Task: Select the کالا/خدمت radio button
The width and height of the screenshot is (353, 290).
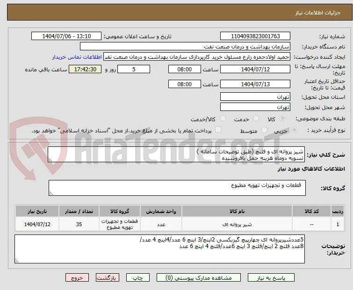Action: pos(223,118)
